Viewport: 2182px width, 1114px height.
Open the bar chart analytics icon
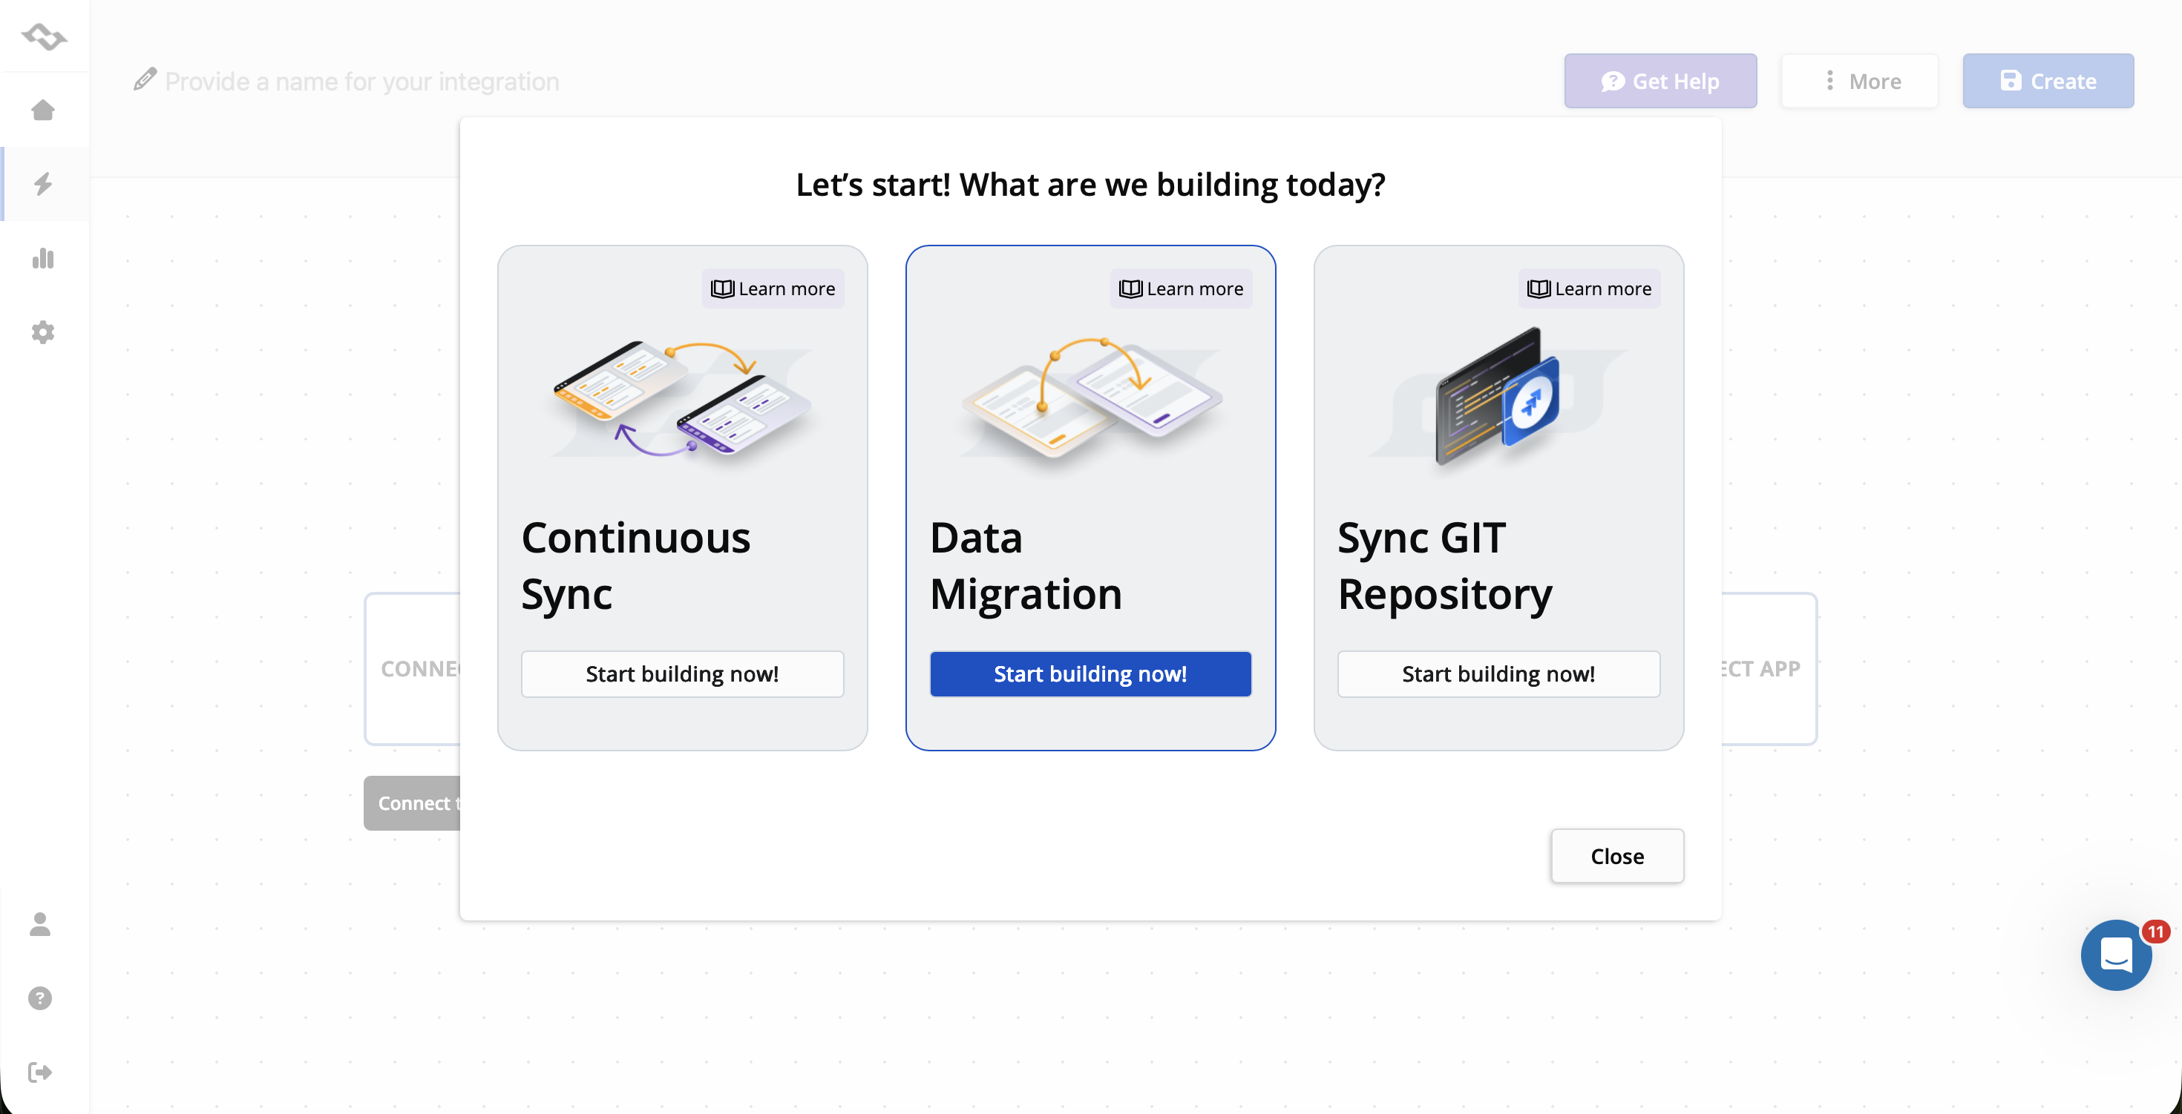(43, 258)
